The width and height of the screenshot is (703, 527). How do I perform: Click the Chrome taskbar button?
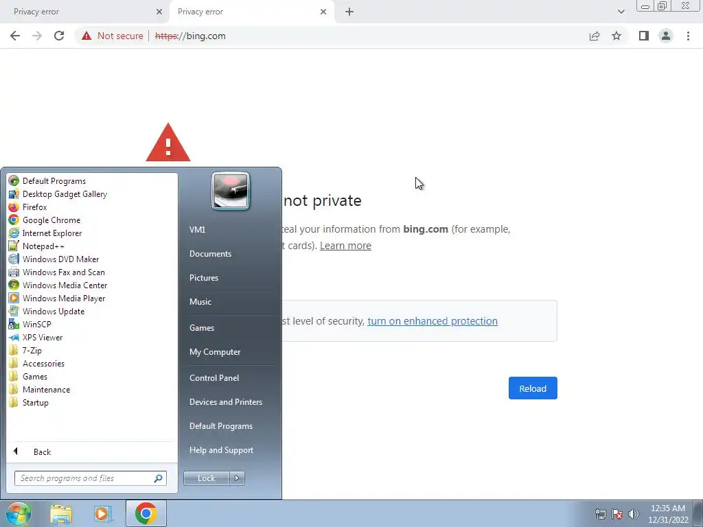[x=146, y=513]
